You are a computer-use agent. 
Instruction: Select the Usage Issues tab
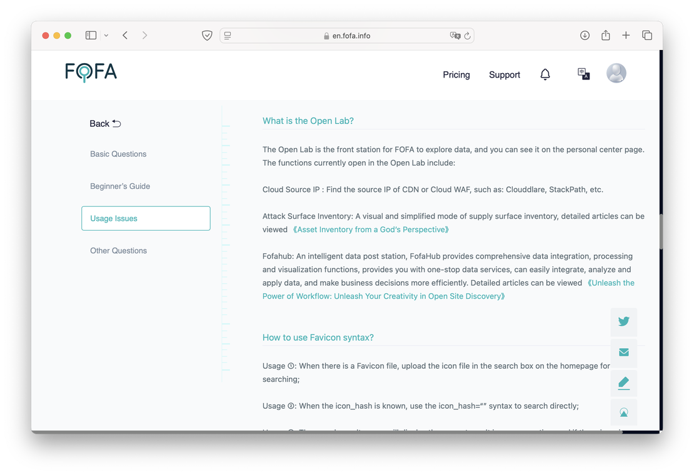pos(146,218)
